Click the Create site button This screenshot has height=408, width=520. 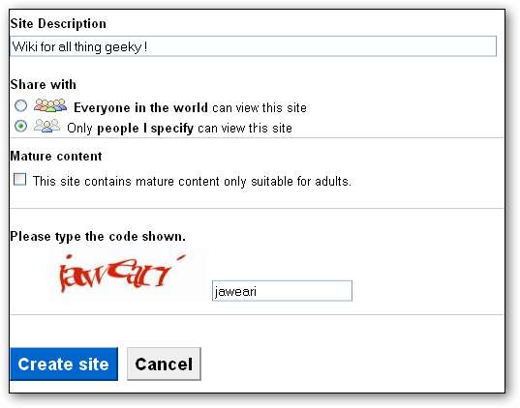point(64,364)
